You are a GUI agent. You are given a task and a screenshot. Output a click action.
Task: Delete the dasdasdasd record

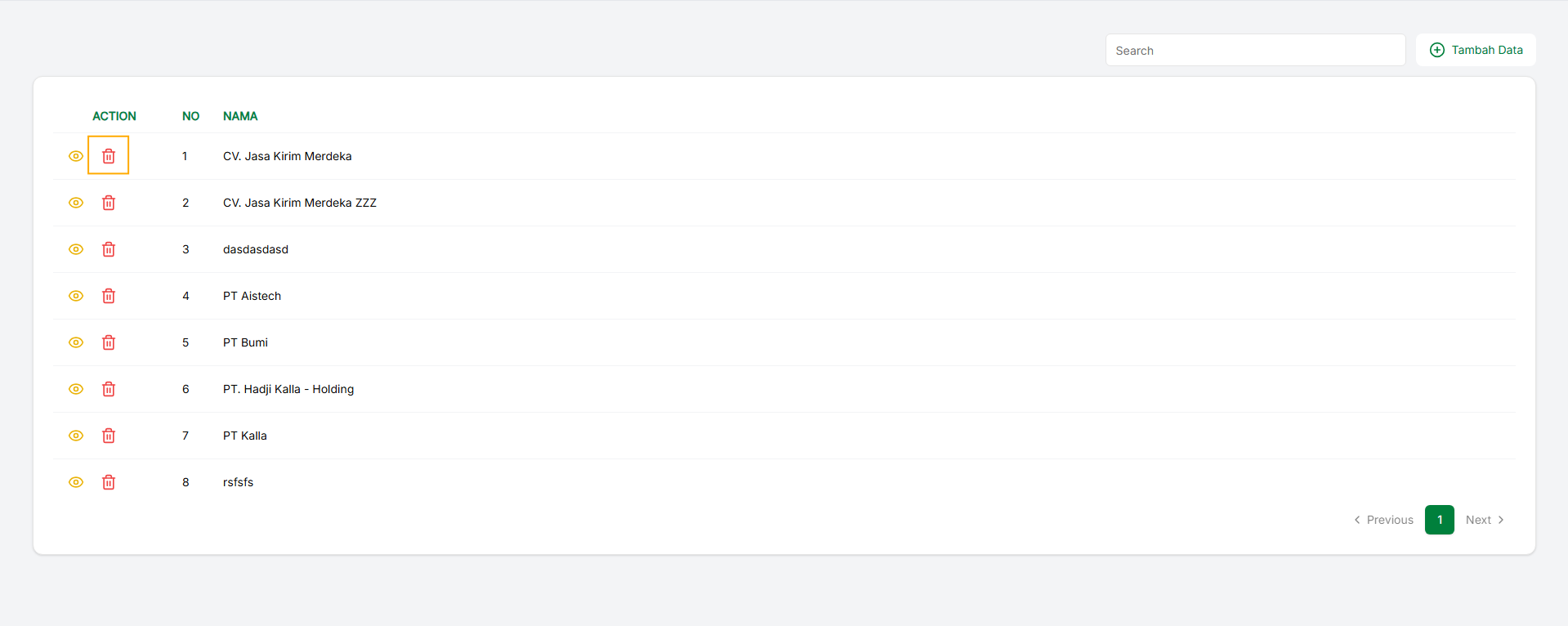109,249
